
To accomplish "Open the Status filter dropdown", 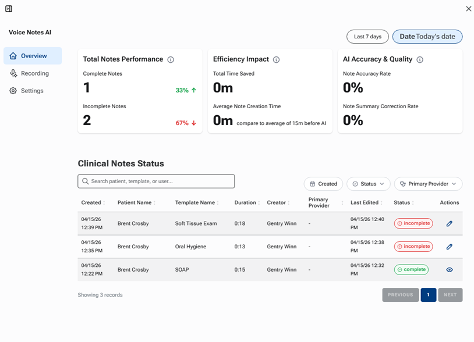I will [x=368, y=184].
